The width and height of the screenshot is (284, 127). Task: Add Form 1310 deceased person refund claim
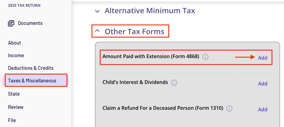coord(263,109)
